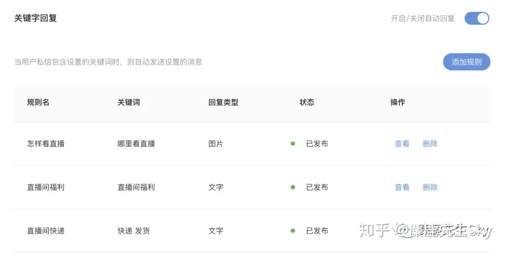The image size is (505, 253).
Task: Click 查看 for the 怎样看直播 rule
Action: [402, 144]
